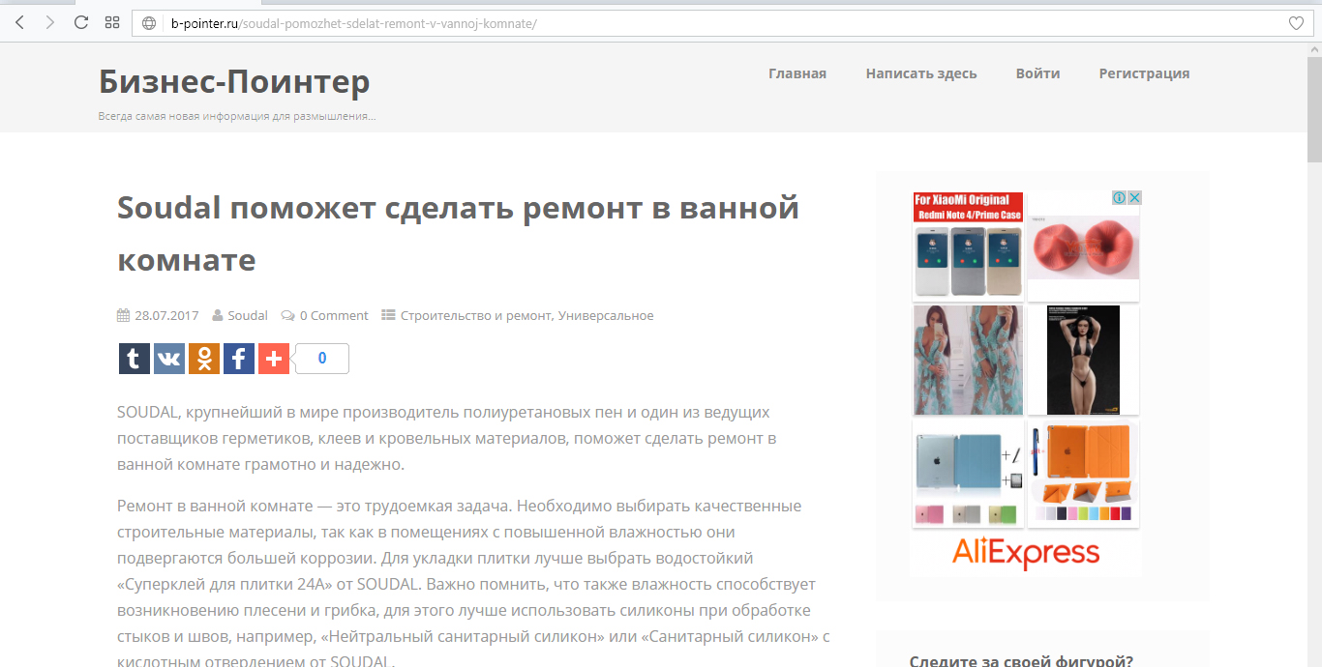Click the comments bubble icon
The width and height of the screenshot is (1322, 667).
point(288,315)
